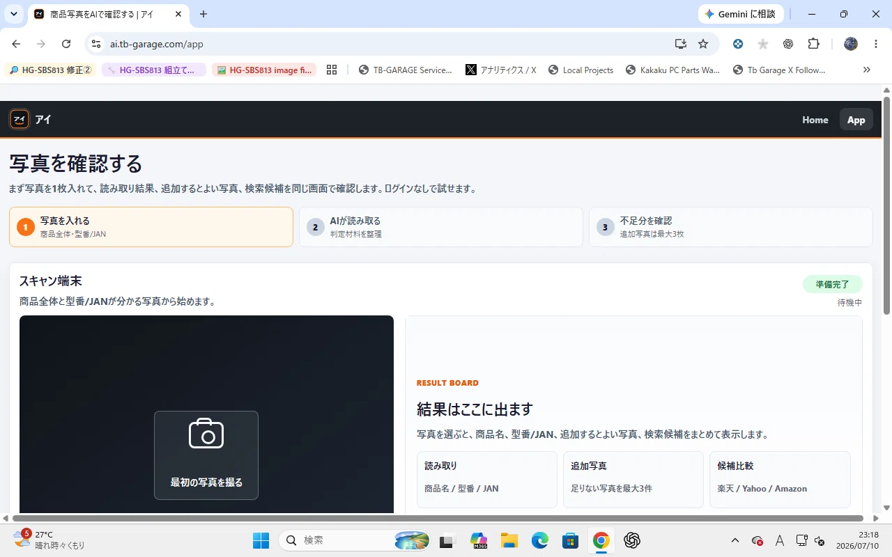Screen dimensions: 892x557
Task: Go back using the browser back arrow
Action: pos(16,44)
